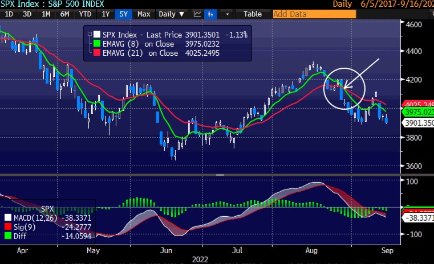Click the Jun month label on time axis
The width and height of the screenshot is (434, 264).
[166, 251]
